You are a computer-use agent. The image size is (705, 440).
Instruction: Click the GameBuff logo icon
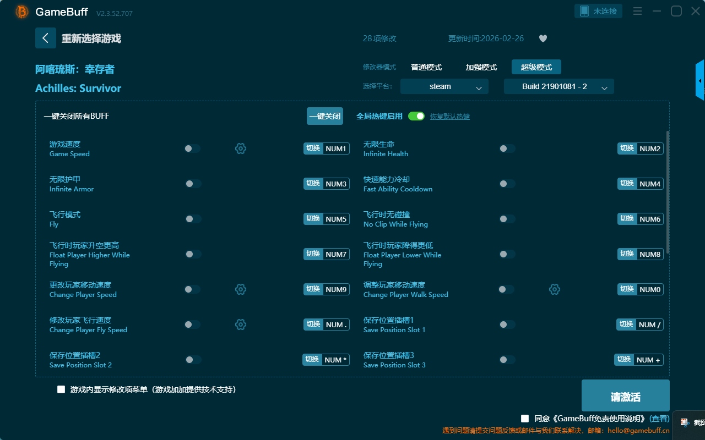click(22, 12)
